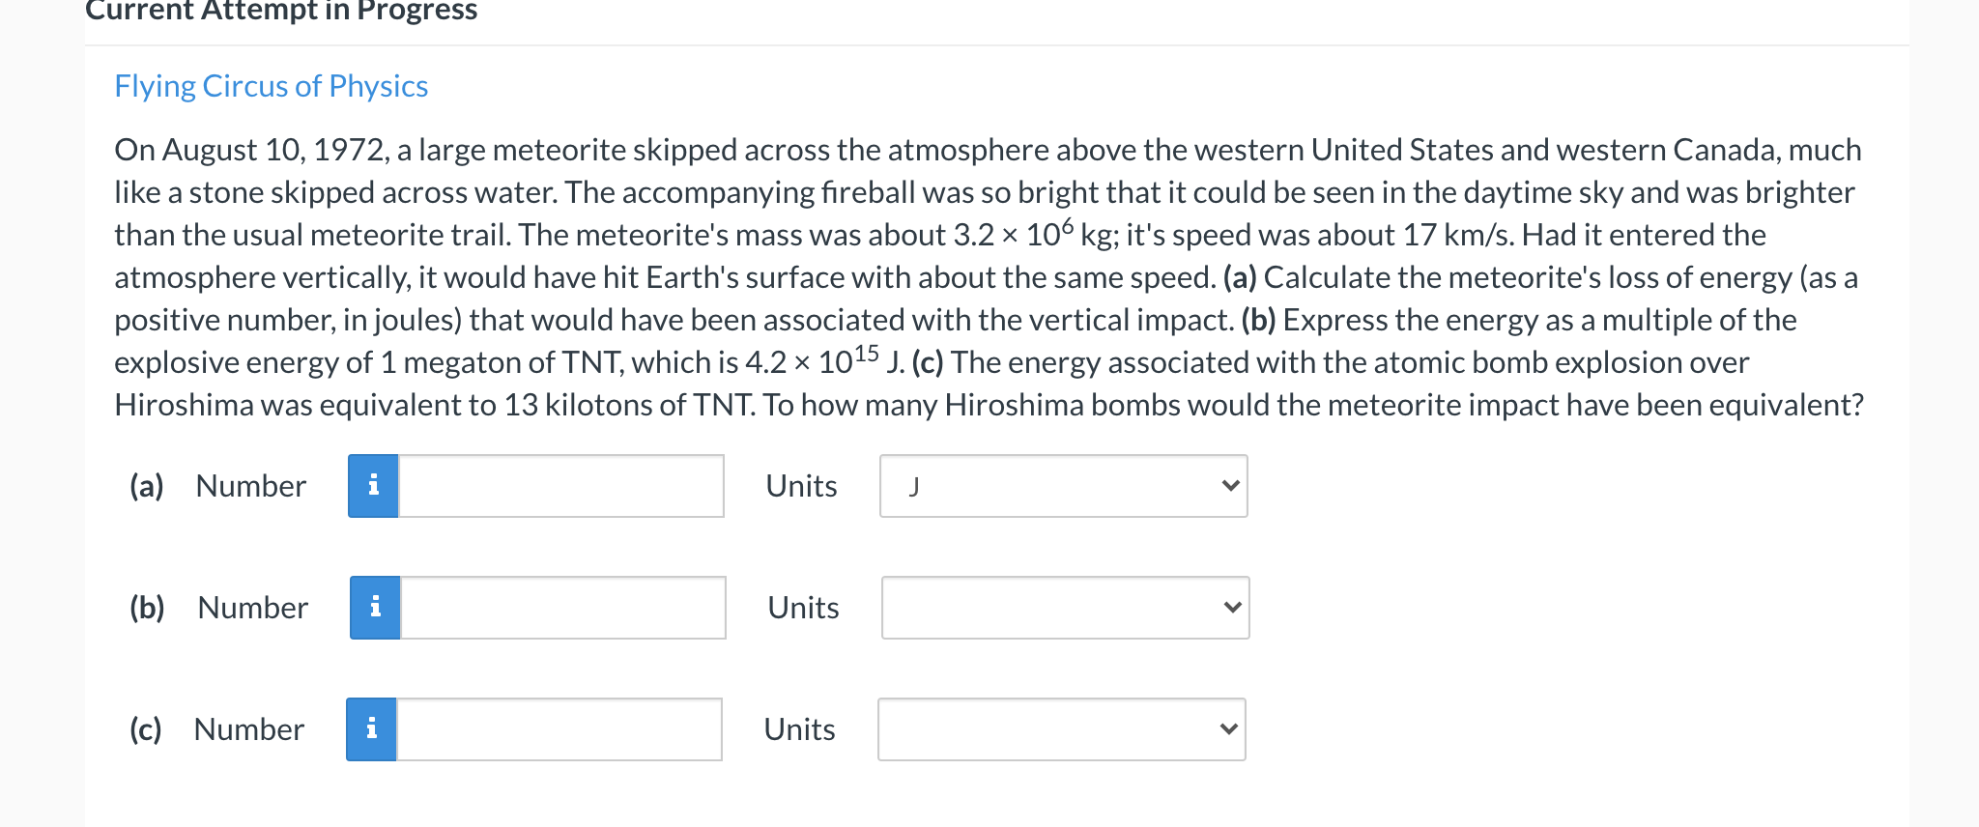Viewport: 1979px width, 827px height.
Task: Click the Current Attempt in Progress heading
Action: 281,11
